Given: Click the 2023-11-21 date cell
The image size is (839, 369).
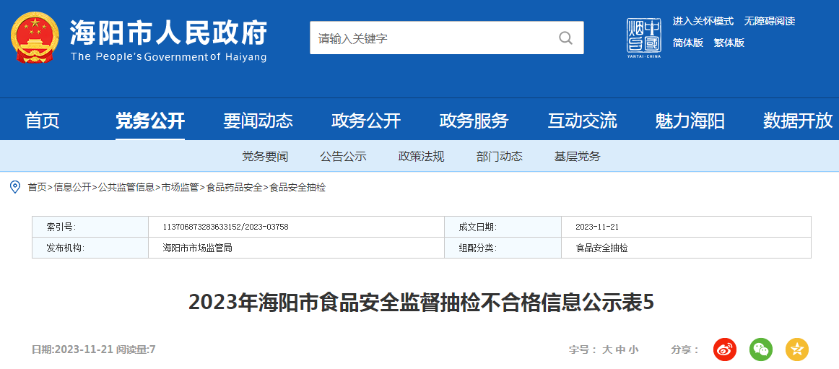Looking at the screenshot, I should 597,227.
